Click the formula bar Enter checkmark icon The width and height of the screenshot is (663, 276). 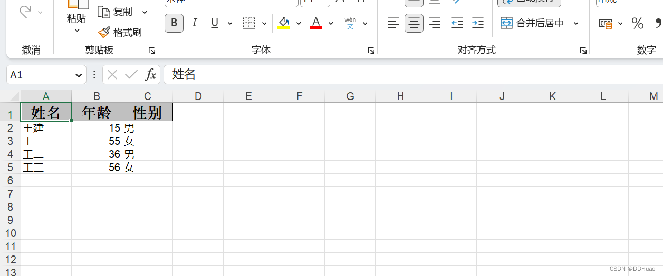[x=131, y=75]
